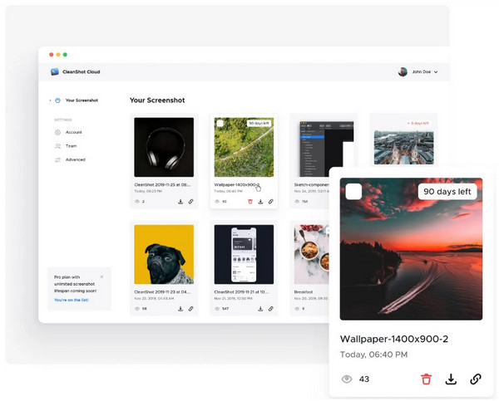Open Advanced settings in the sidebar
Screen dimensions: 499x401
pyautogui.click(x=75, y=159)
